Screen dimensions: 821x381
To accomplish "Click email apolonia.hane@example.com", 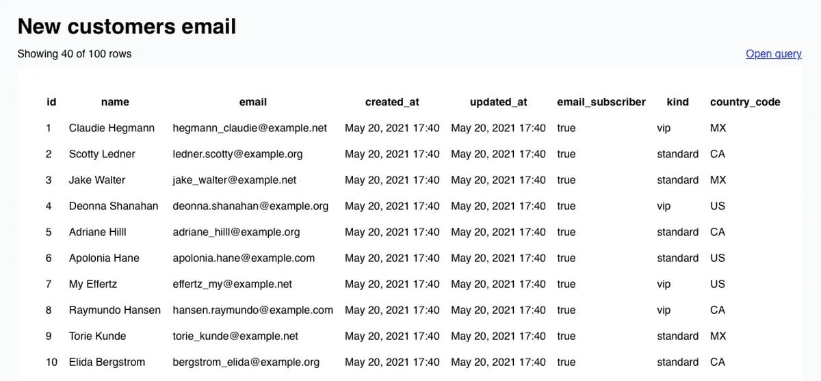I will click(x=244, y=258).
